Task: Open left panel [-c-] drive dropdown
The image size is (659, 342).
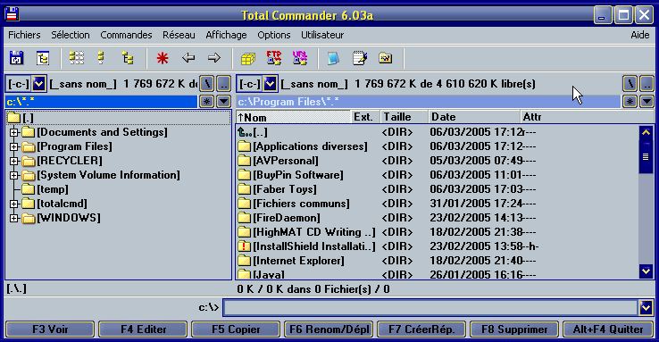Action: [38, 84]
